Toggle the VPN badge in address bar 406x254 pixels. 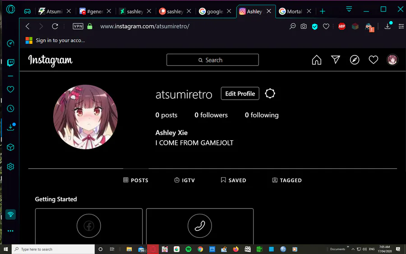click(78, 26)
